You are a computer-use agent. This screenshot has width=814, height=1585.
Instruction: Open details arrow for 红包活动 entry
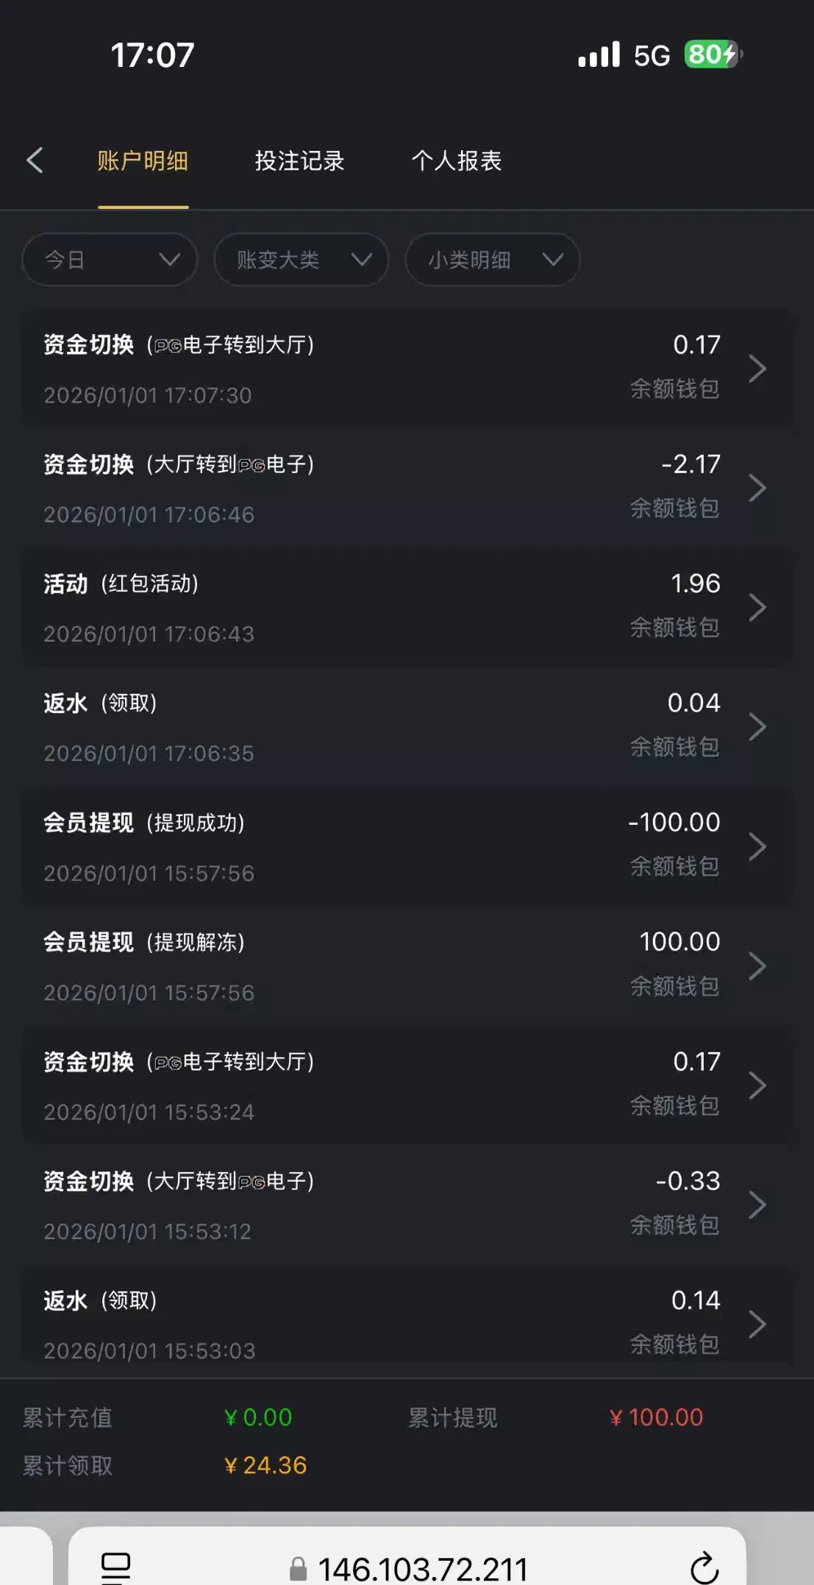757,608
